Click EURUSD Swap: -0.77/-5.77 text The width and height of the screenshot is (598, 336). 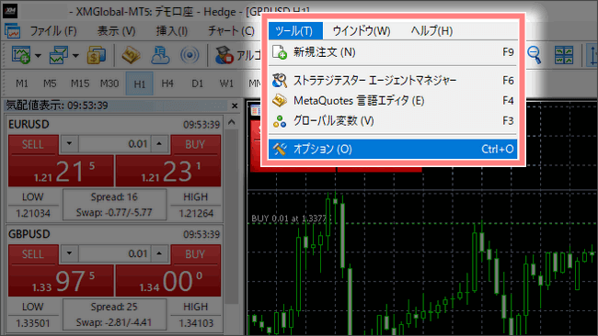(114, 212)
